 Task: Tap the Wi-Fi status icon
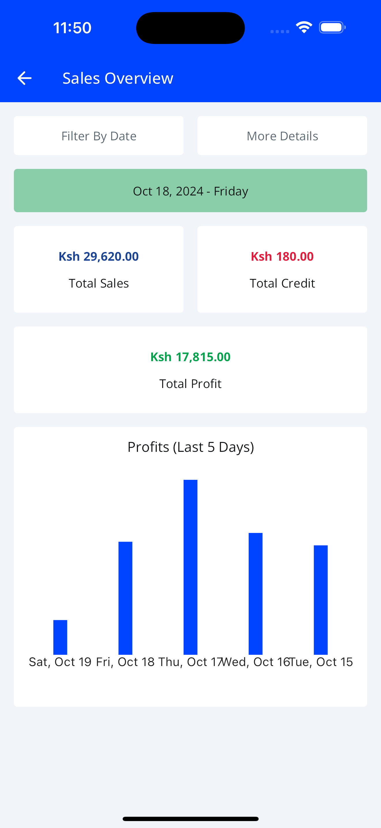pyautogui.click(x=304, y=27)
